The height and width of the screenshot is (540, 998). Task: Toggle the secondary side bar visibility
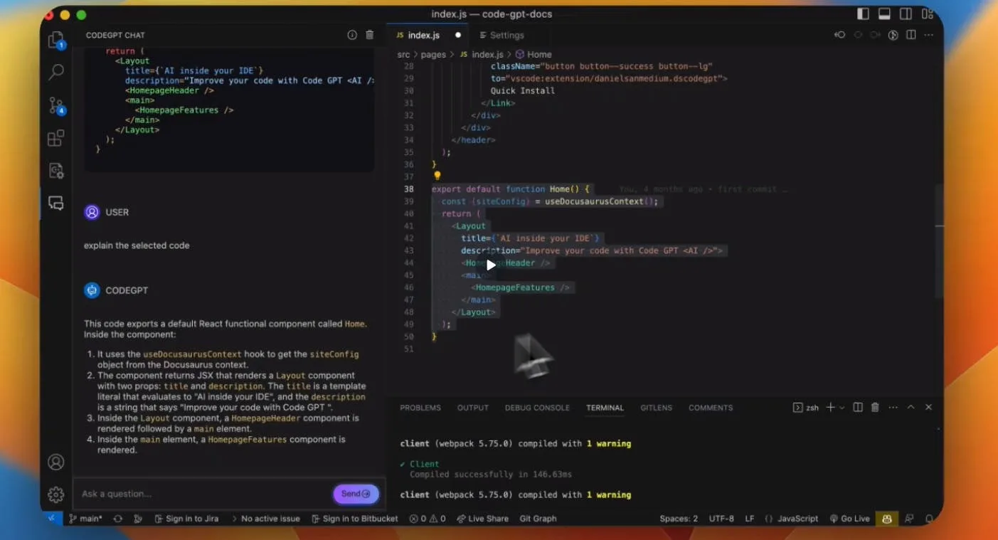(906, 14)
